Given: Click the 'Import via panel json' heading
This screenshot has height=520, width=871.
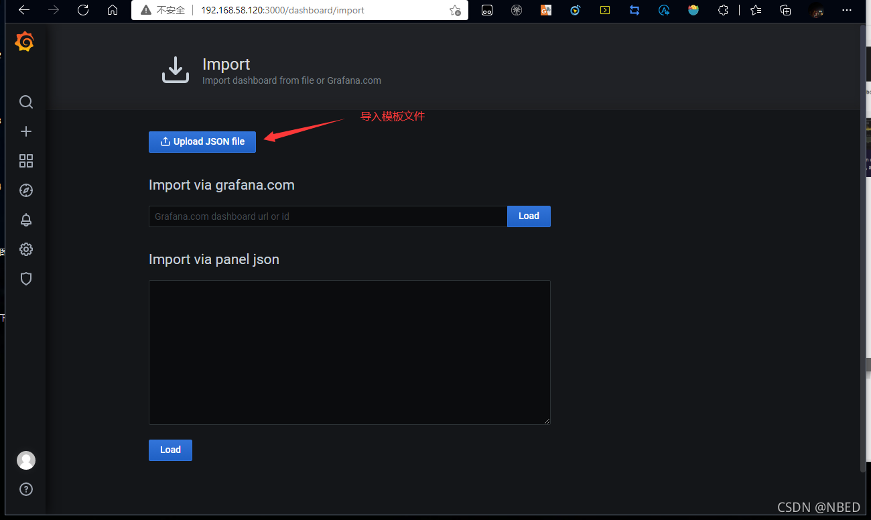Looking at the screenshot, I should 214,259.
